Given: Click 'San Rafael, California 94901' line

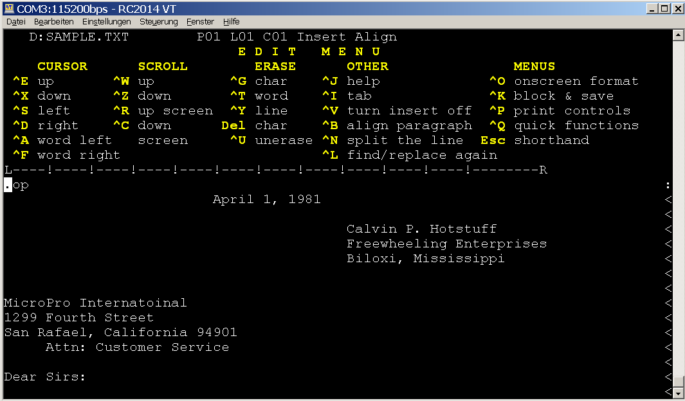Looking at the screenshot, I should click(120, 332).
